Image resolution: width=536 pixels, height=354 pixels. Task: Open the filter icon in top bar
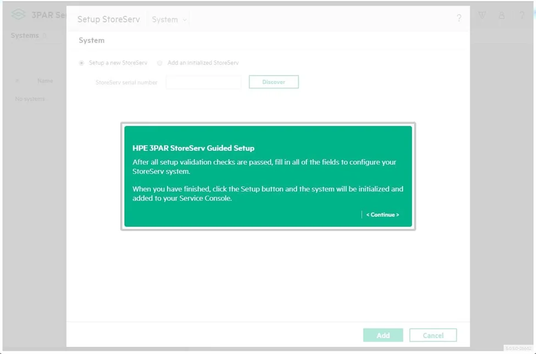coord(482,15)
